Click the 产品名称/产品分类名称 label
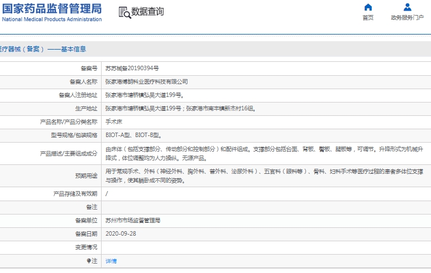This screenshot has width=431, height=273. [x=69, y=122]
